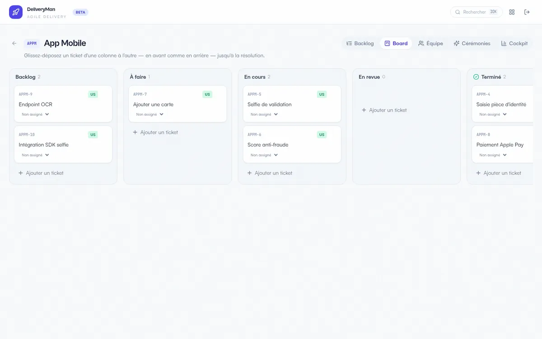Click the BETA badge
Screen dimensions: 542x339
[x=80, y=12]
